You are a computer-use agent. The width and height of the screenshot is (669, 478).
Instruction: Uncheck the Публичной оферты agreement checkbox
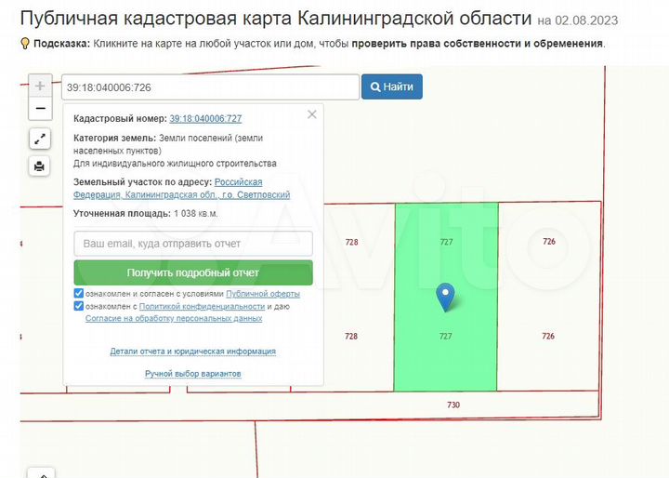[78, 293]
